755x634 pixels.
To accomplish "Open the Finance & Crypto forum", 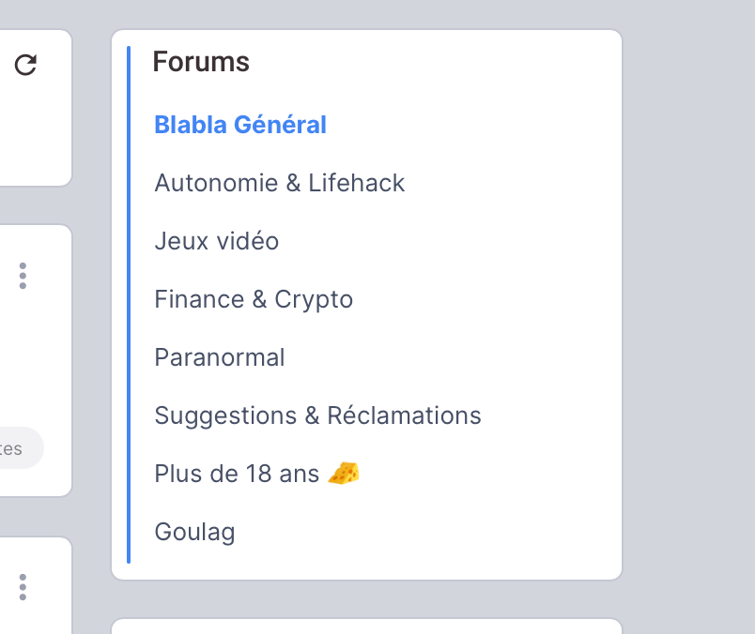I will pyautogui.click(x=254, y=299).
